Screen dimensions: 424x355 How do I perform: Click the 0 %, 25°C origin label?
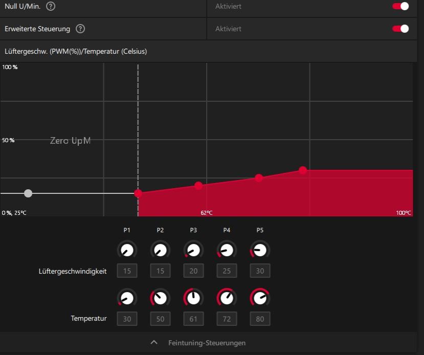[14, 213]
